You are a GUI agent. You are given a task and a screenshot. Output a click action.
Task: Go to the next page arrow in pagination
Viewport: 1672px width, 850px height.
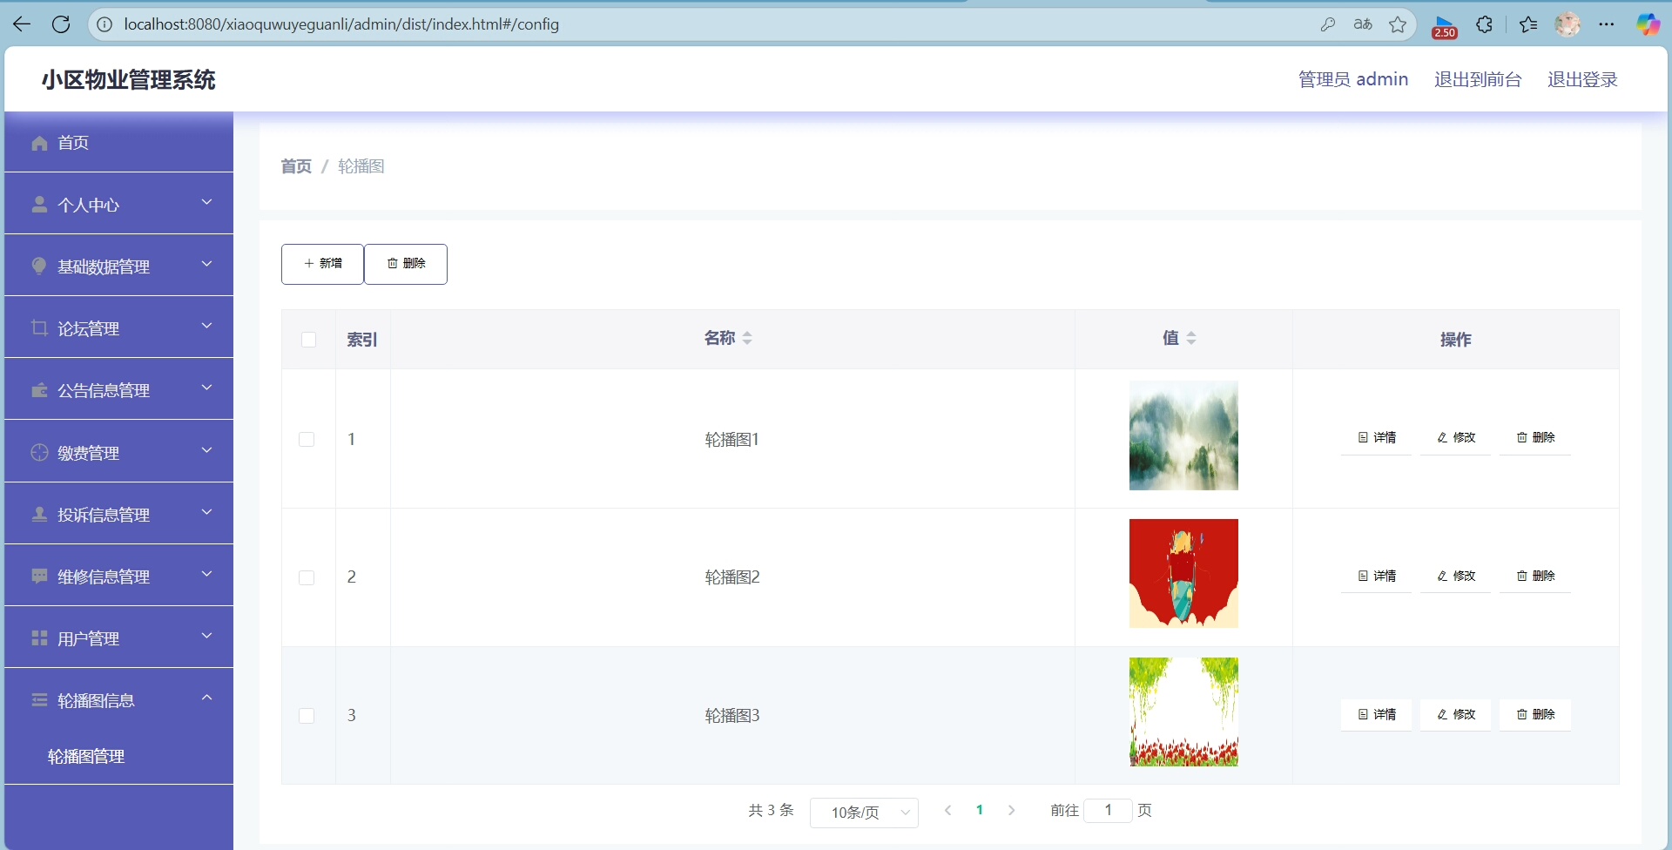[1011, 811]
